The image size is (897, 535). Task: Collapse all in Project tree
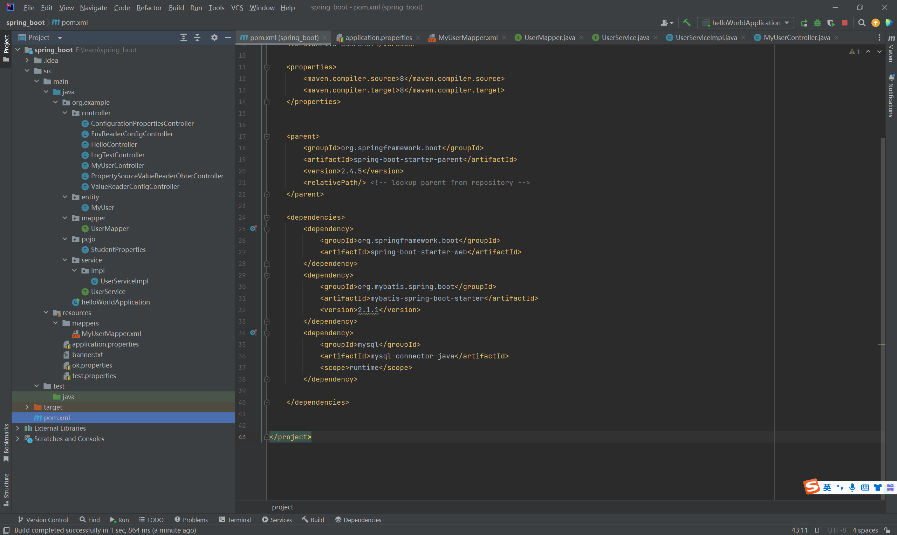point(197,37)
